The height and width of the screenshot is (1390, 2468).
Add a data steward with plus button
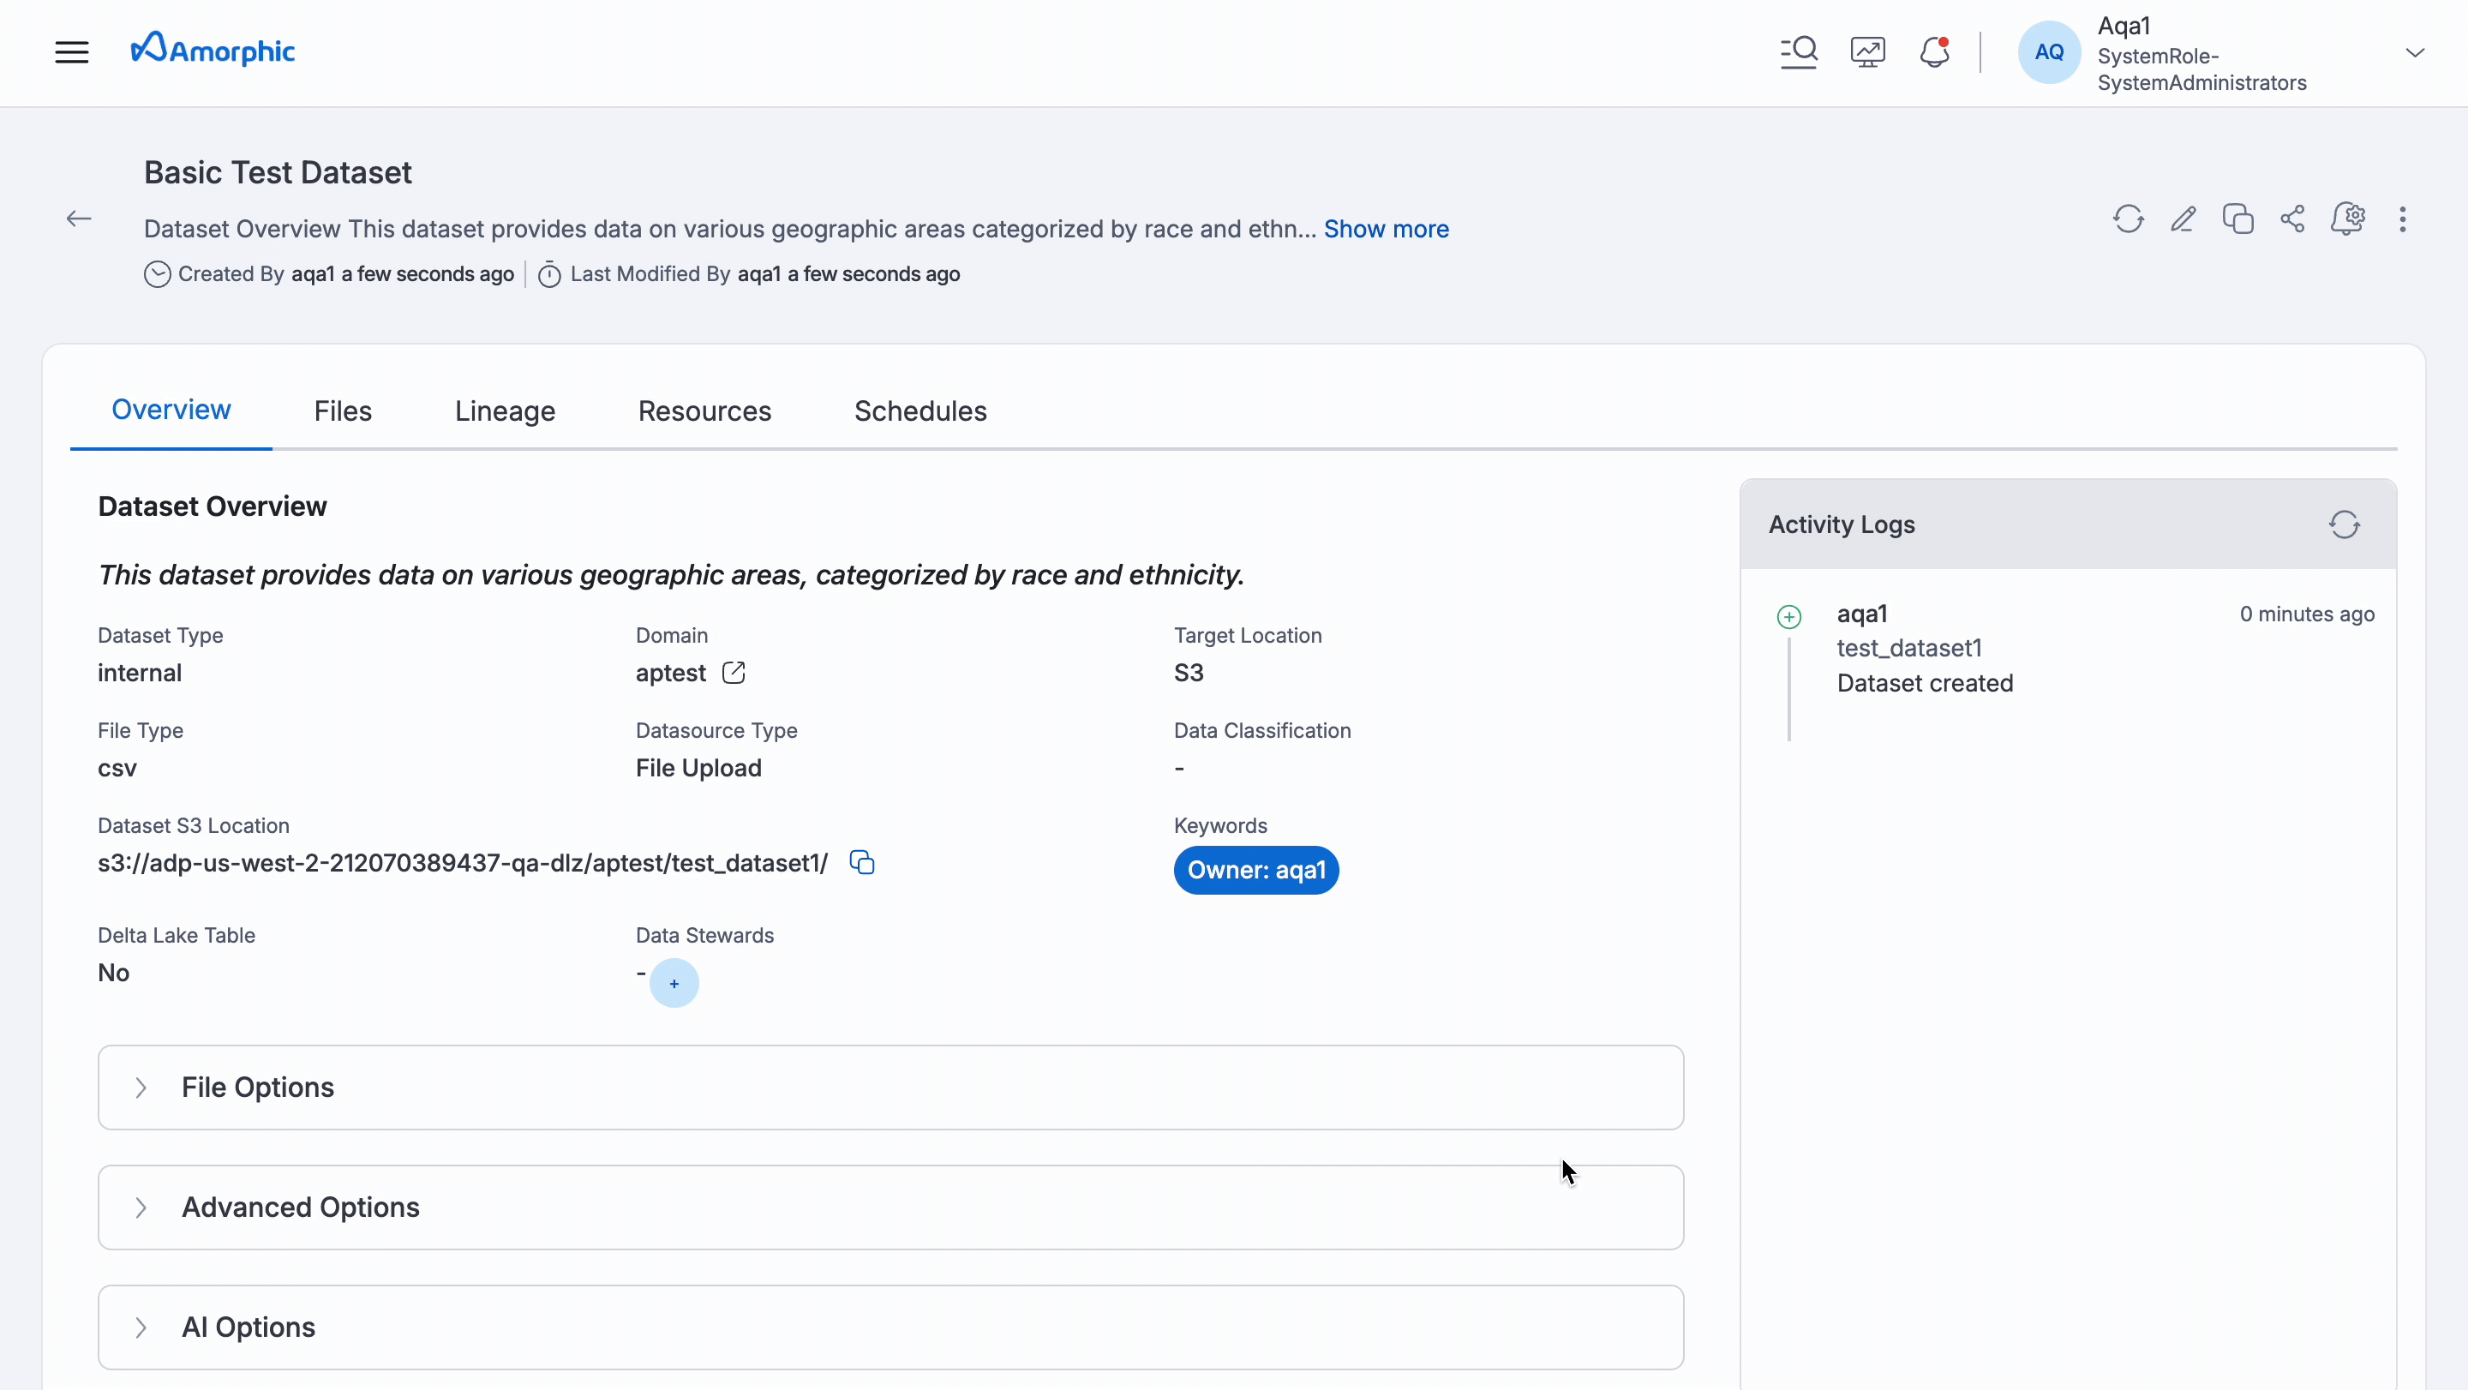(674, 984)
